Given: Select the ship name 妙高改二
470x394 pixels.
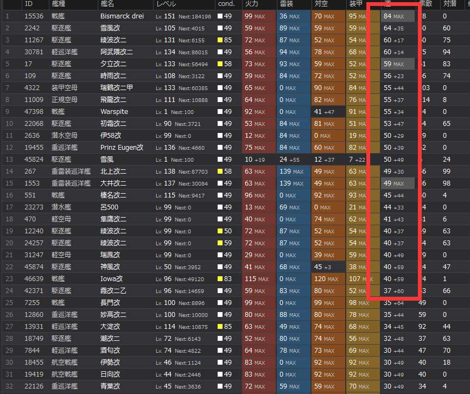Looking at the screenshot, I should click(113, 315).
